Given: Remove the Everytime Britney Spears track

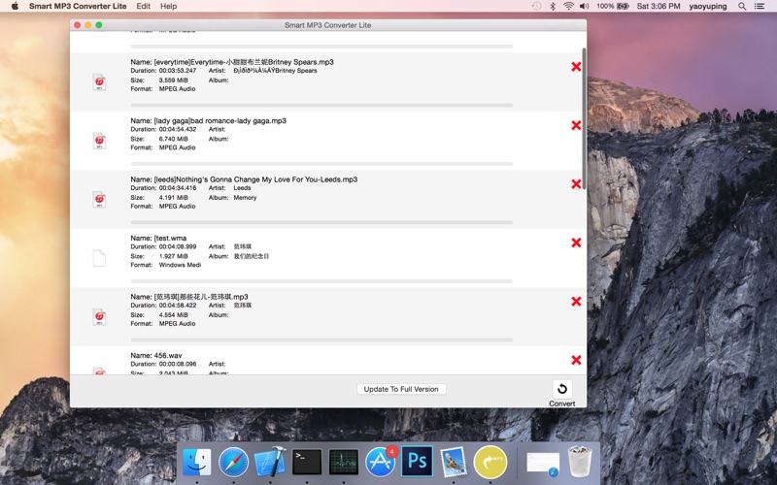Looking at the screenshot, I should pyautogui.click(x=576, y=67).
